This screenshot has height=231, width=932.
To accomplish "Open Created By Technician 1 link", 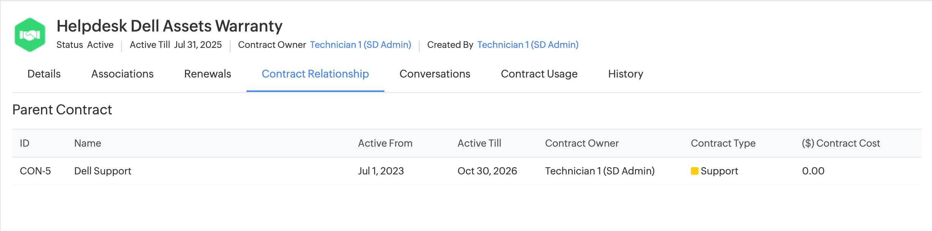I will click(x=528, y=45).
